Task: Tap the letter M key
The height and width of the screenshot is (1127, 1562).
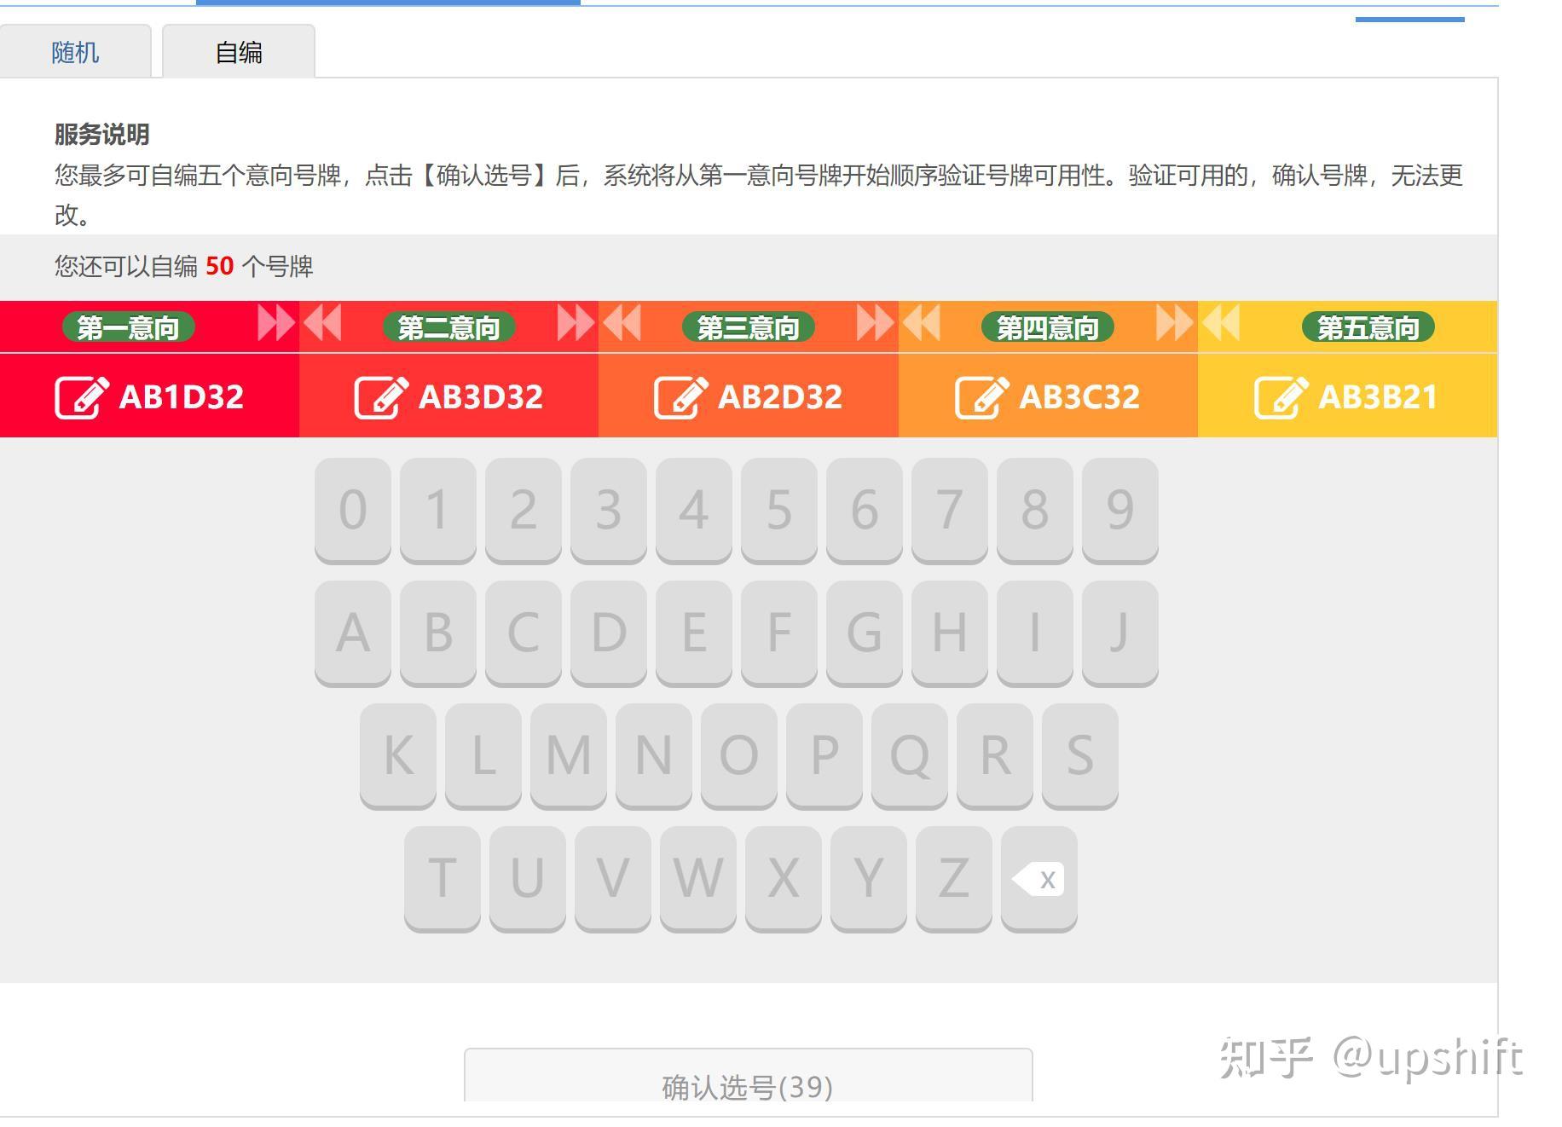Action: pos(569,756)
